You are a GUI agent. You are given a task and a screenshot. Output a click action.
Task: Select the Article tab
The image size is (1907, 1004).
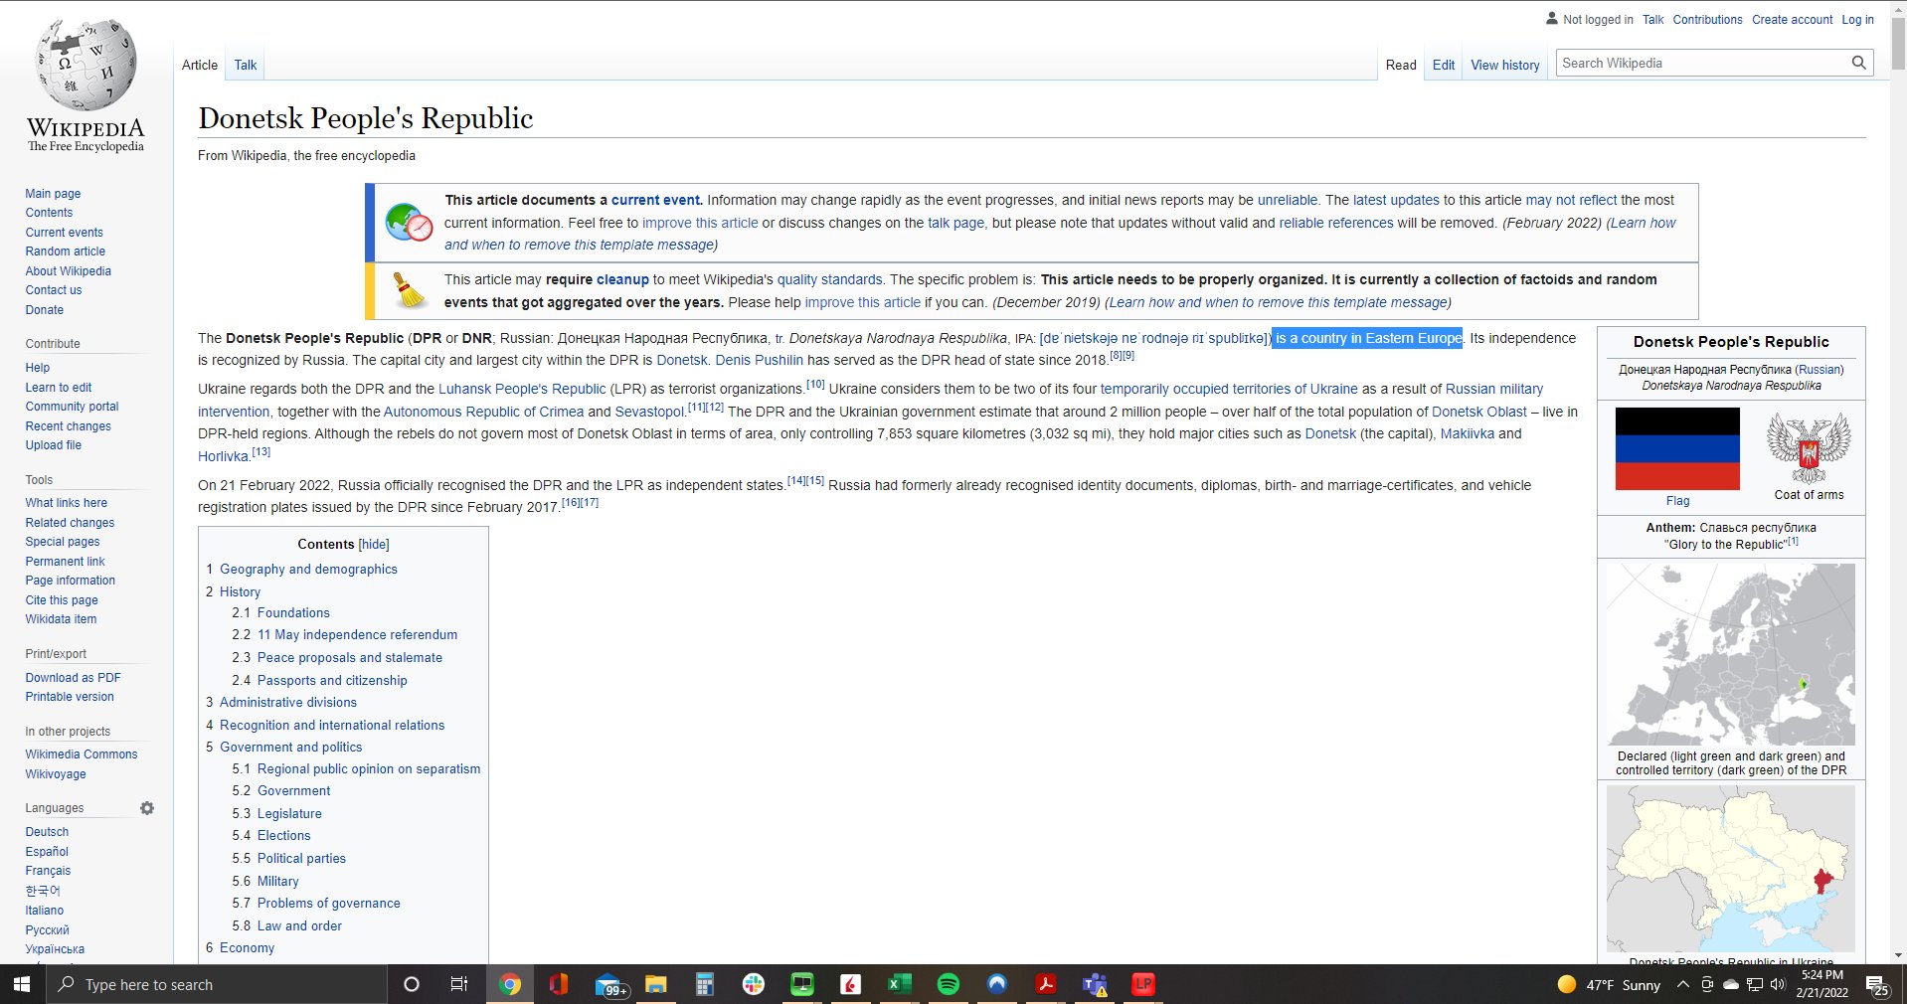tap(200, 65)
